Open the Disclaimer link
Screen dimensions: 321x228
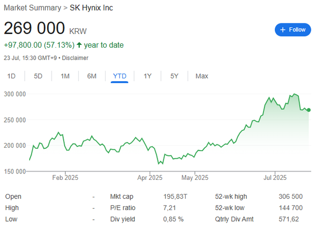click(x=75, y=58)
